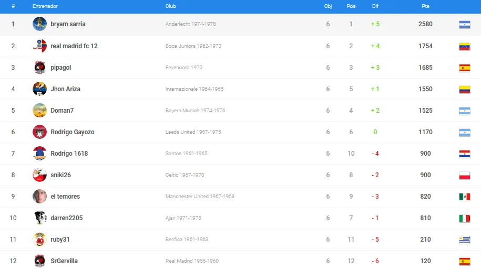
Task: Open Doman7 trainer name
Action: pyautogui.click(x=62, y=111)
